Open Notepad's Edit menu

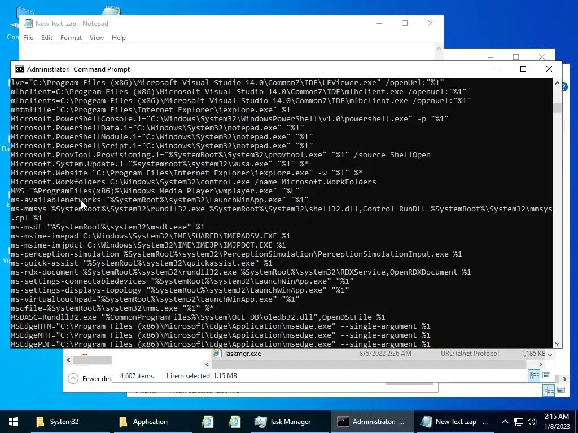pos(47,38)
